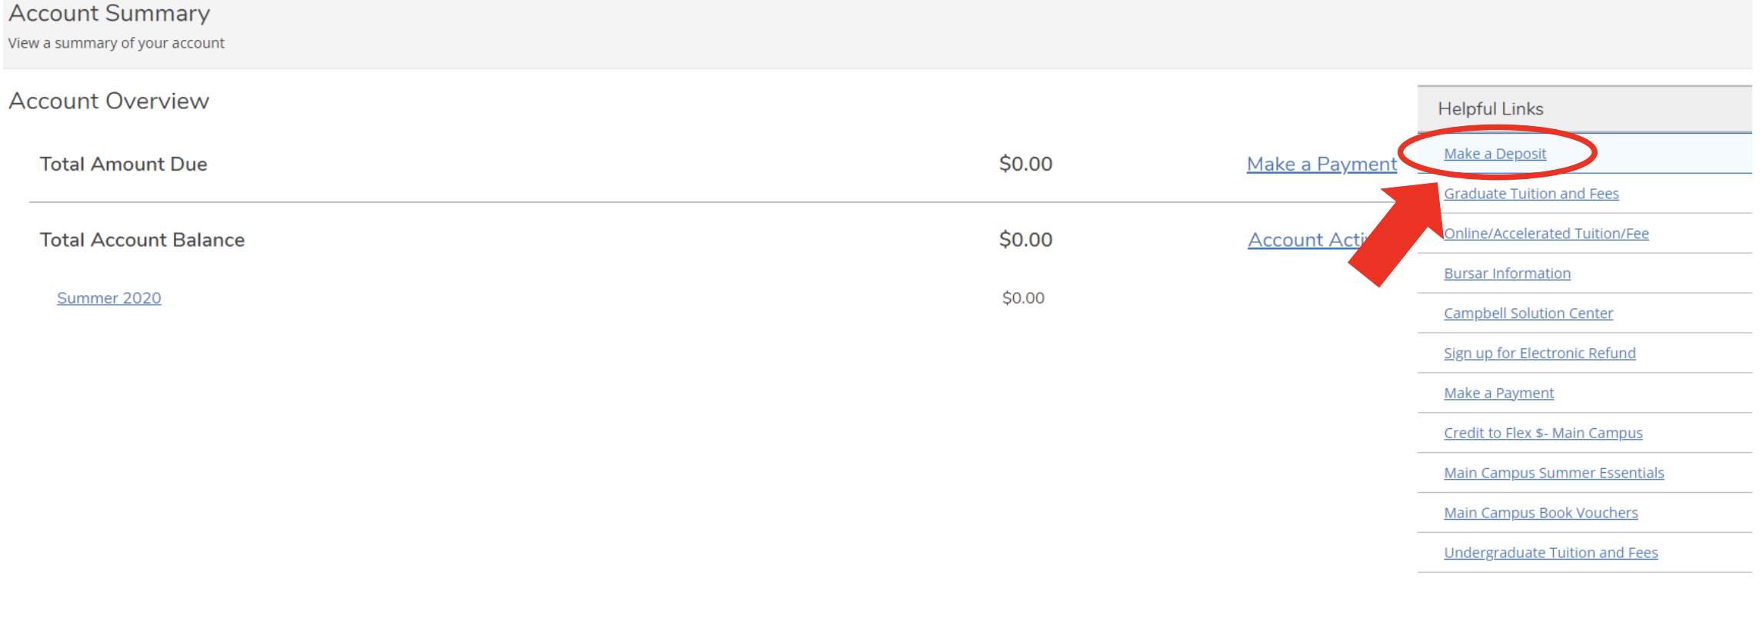Open Graduate Tuition and Fees
The image size is (1763, 635).
tap(1531, 193)
